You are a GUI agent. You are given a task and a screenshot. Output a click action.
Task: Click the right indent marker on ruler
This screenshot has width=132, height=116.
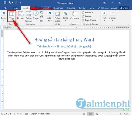coord(126,28)
